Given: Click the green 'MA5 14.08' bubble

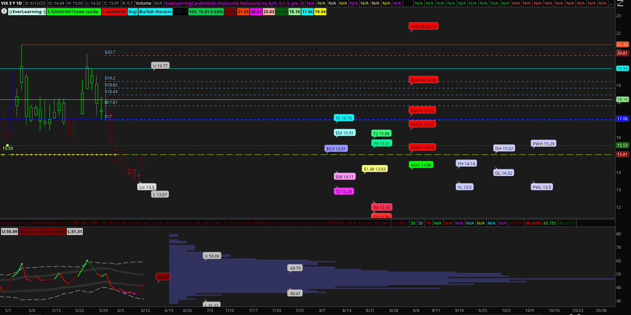Looking at the screenshot, I should 421,165.
